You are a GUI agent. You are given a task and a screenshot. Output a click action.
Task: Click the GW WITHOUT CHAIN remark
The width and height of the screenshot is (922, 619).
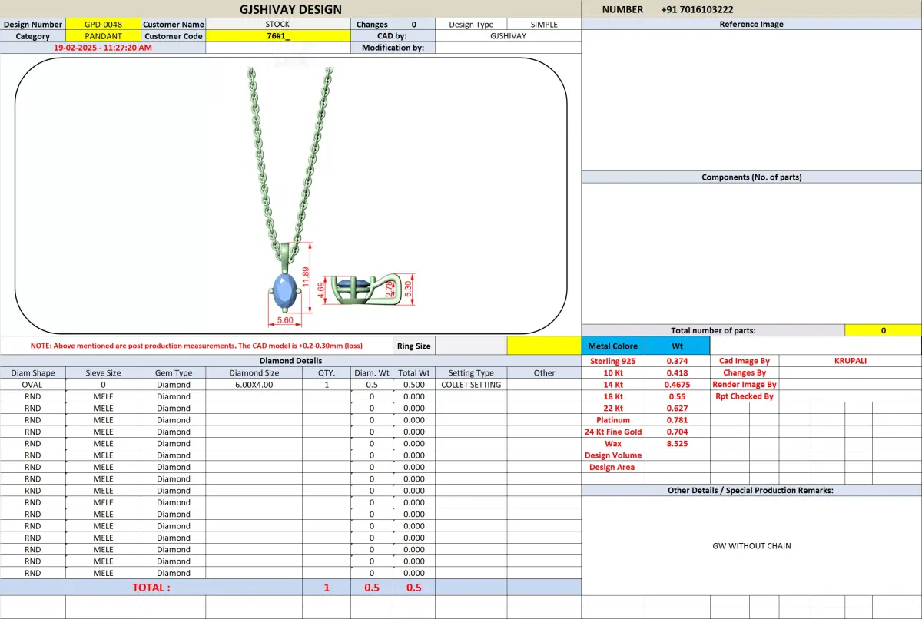[x=751, y=546]
